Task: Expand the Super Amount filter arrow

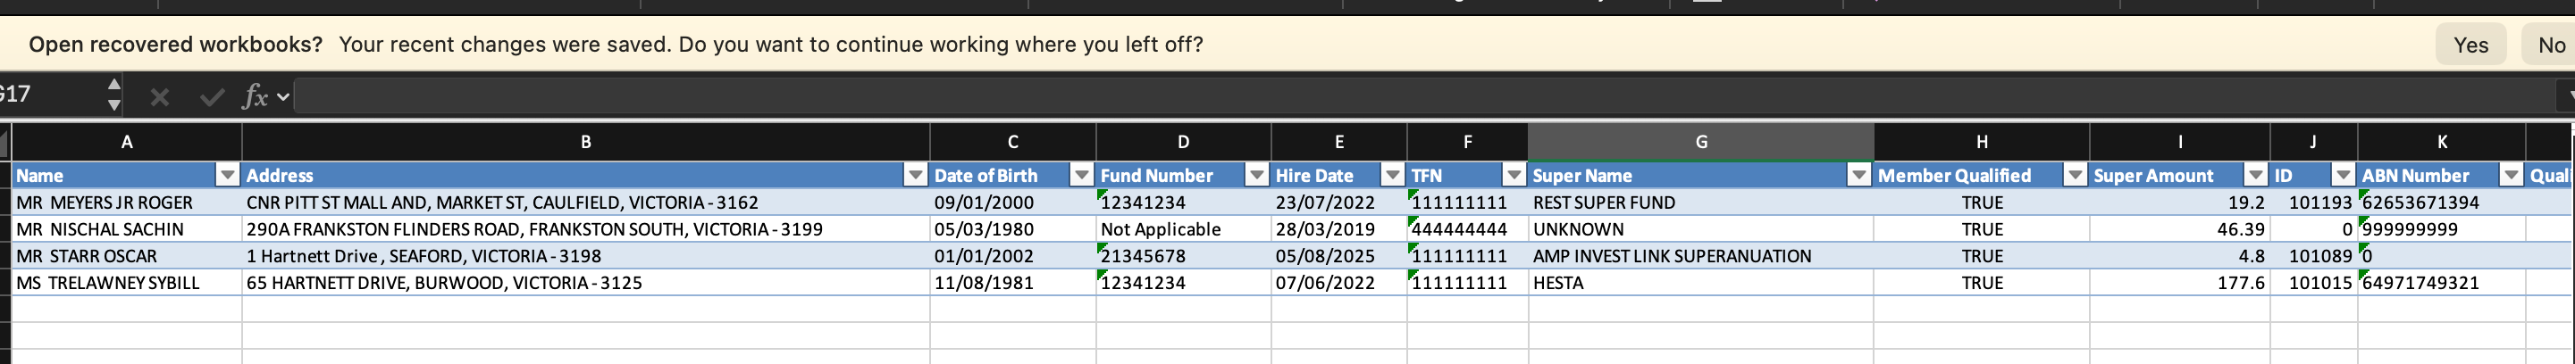Action: pyautogui.click(x=2255, y=176)
